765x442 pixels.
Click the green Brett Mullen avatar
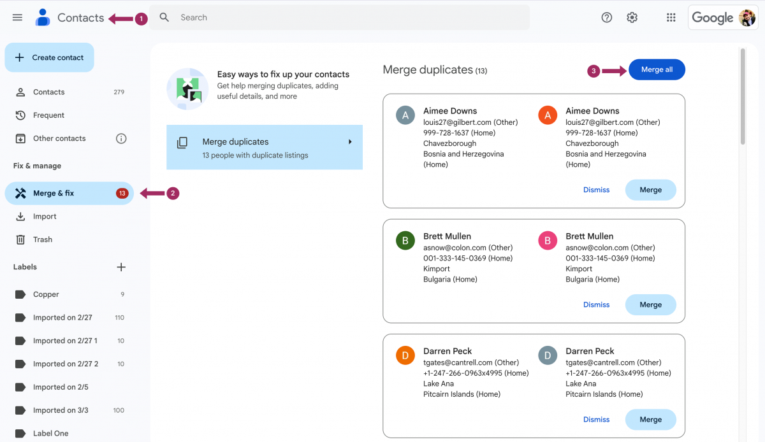pos(405,241)
